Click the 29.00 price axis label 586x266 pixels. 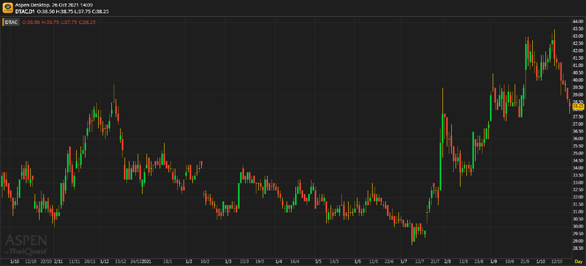coord(578,241)
